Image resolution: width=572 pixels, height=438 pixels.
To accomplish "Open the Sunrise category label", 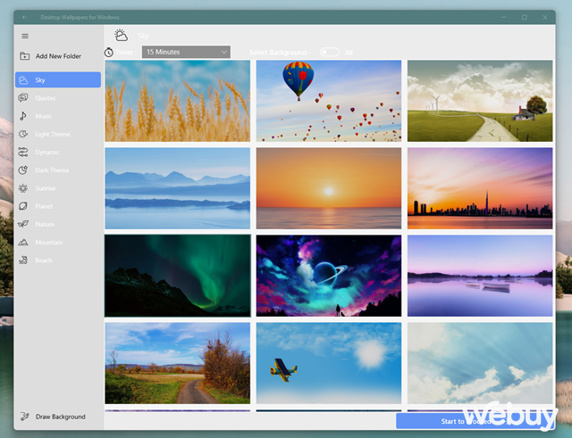I will coord(46,188).
